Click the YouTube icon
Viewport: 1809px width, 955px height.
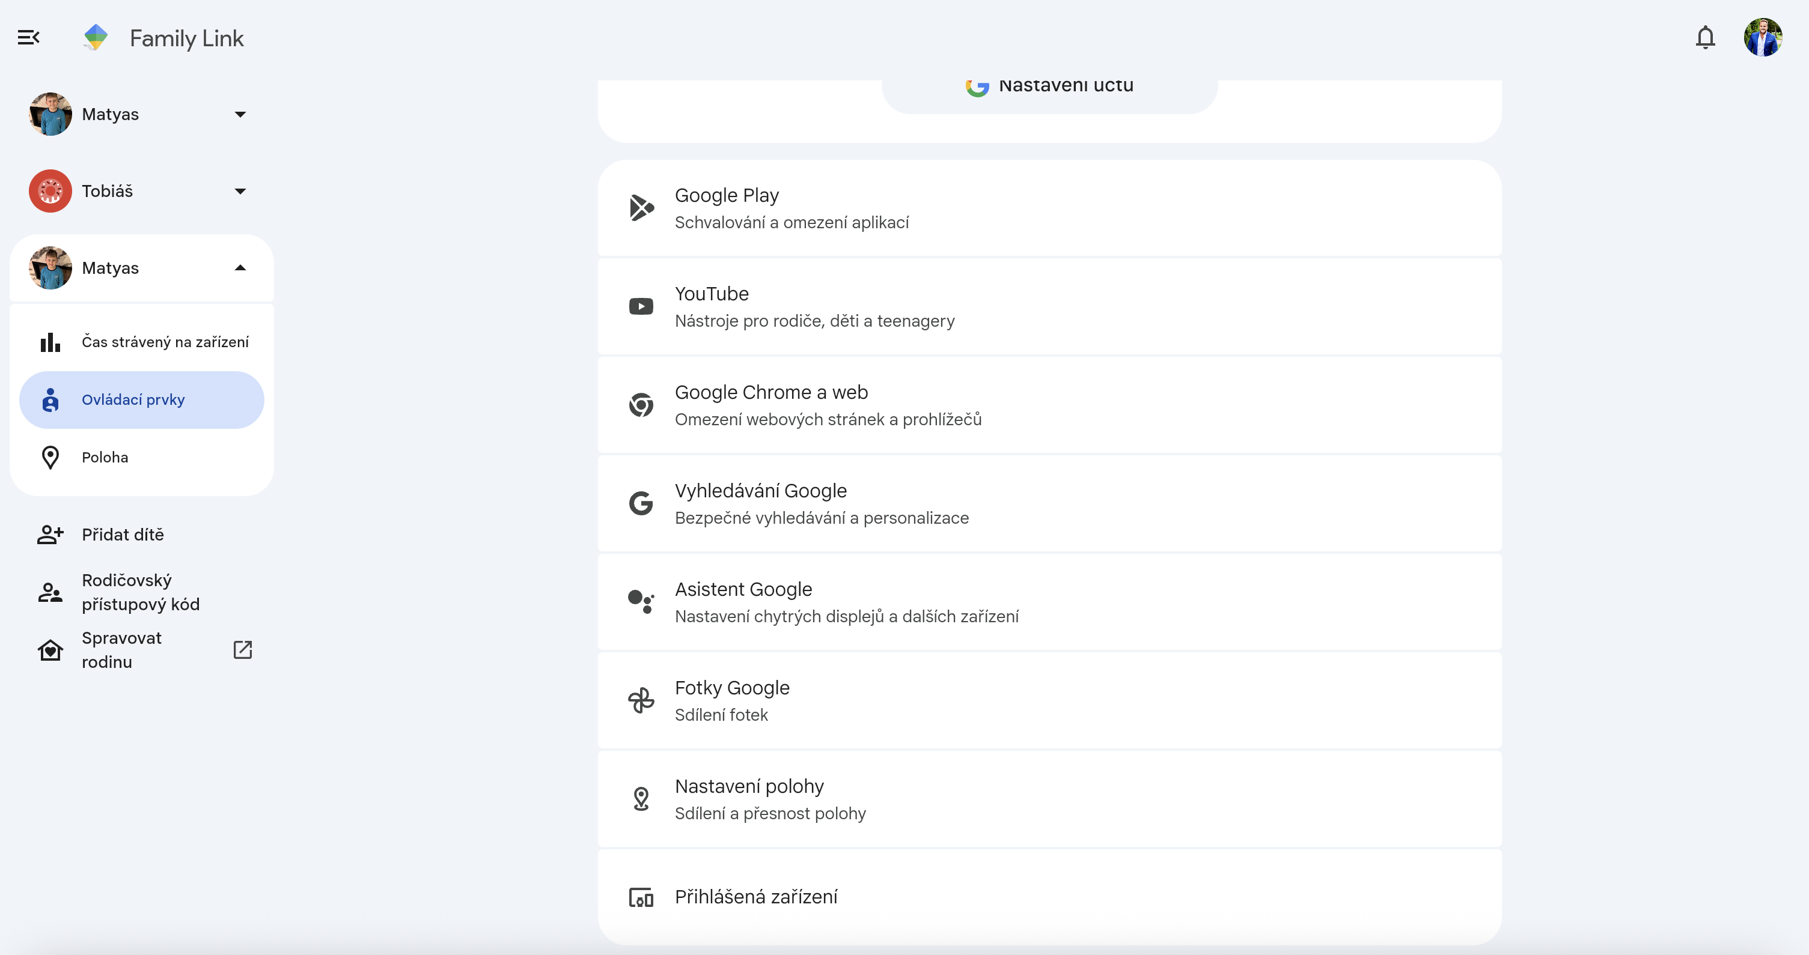641,307
